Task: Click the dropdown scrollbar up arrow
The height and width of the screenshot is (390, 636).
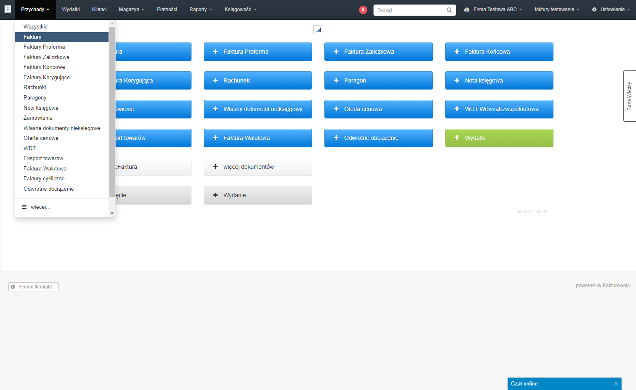Action: (x=112, y=24)
